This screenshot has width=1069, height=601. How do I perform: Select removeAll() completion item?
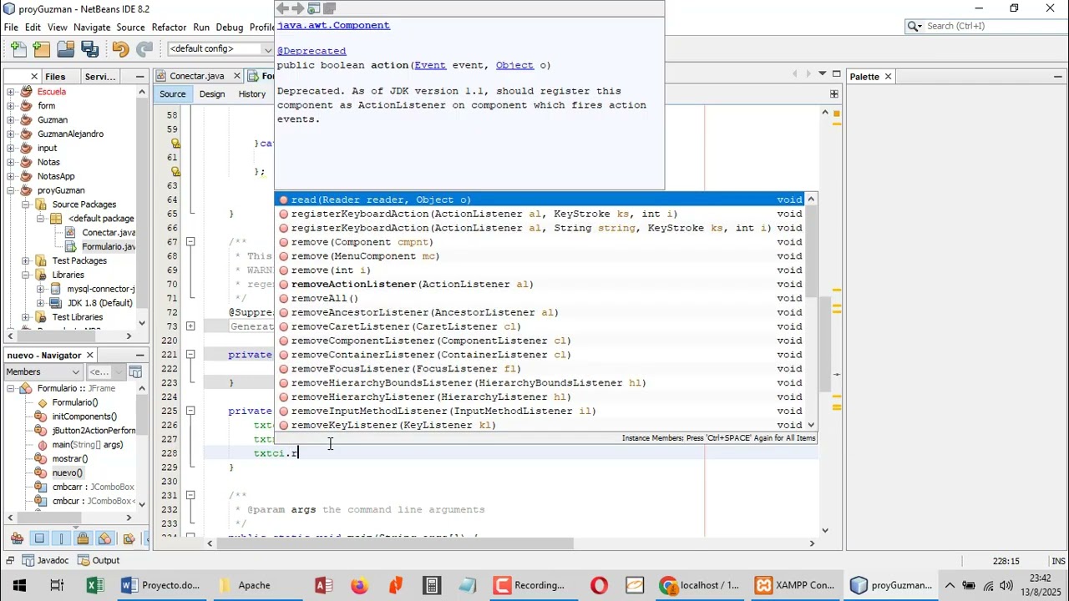pyautogui.click(x=540, y=299)
